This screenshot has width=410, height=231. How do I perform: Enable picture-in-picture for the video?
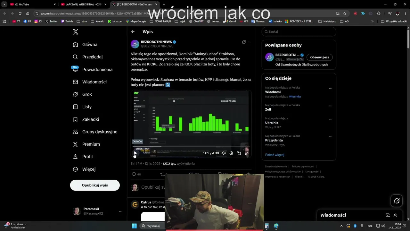point(239,153)
